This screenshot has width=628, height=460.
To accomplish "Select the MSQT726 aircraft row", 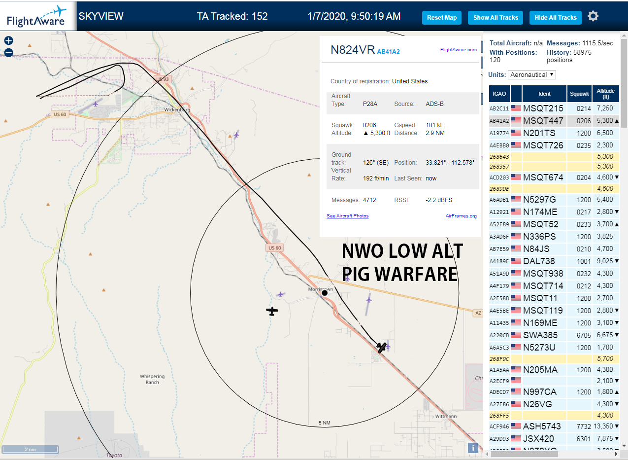I will (x=554, y=145).
